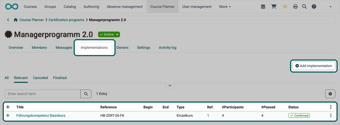The image size is (340, 125).
Task: Select Course Planner in navigation
Action: [162, 7]
